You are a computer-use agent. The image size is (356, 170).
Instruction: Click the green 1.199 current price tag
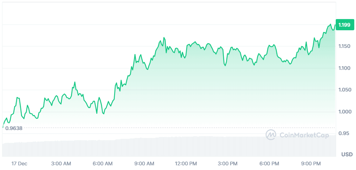(x=344, y=25)
